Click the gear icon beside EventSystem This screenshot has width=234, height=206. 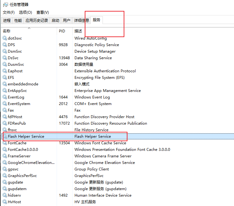point(5,104)
